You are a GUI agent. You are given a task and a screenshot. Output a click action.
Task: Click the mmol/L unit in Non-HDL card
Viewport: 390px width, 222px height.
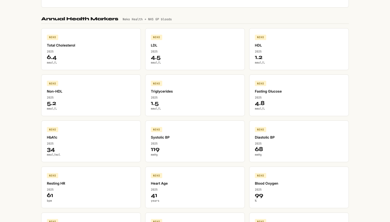pos(52,109)
